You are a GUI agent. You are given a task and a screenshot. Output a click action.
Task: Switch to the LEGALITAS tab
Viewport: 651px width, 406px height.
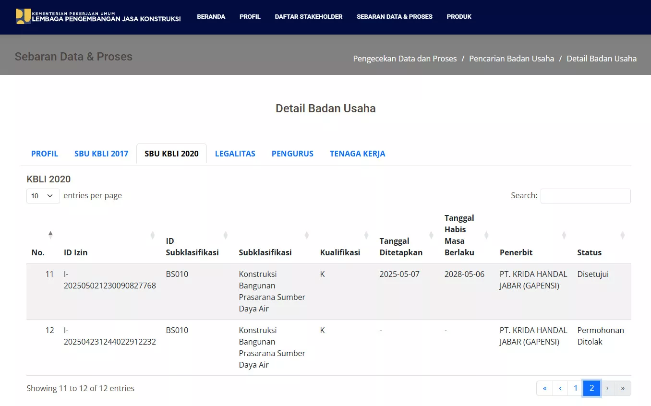[x=235, y=154]
